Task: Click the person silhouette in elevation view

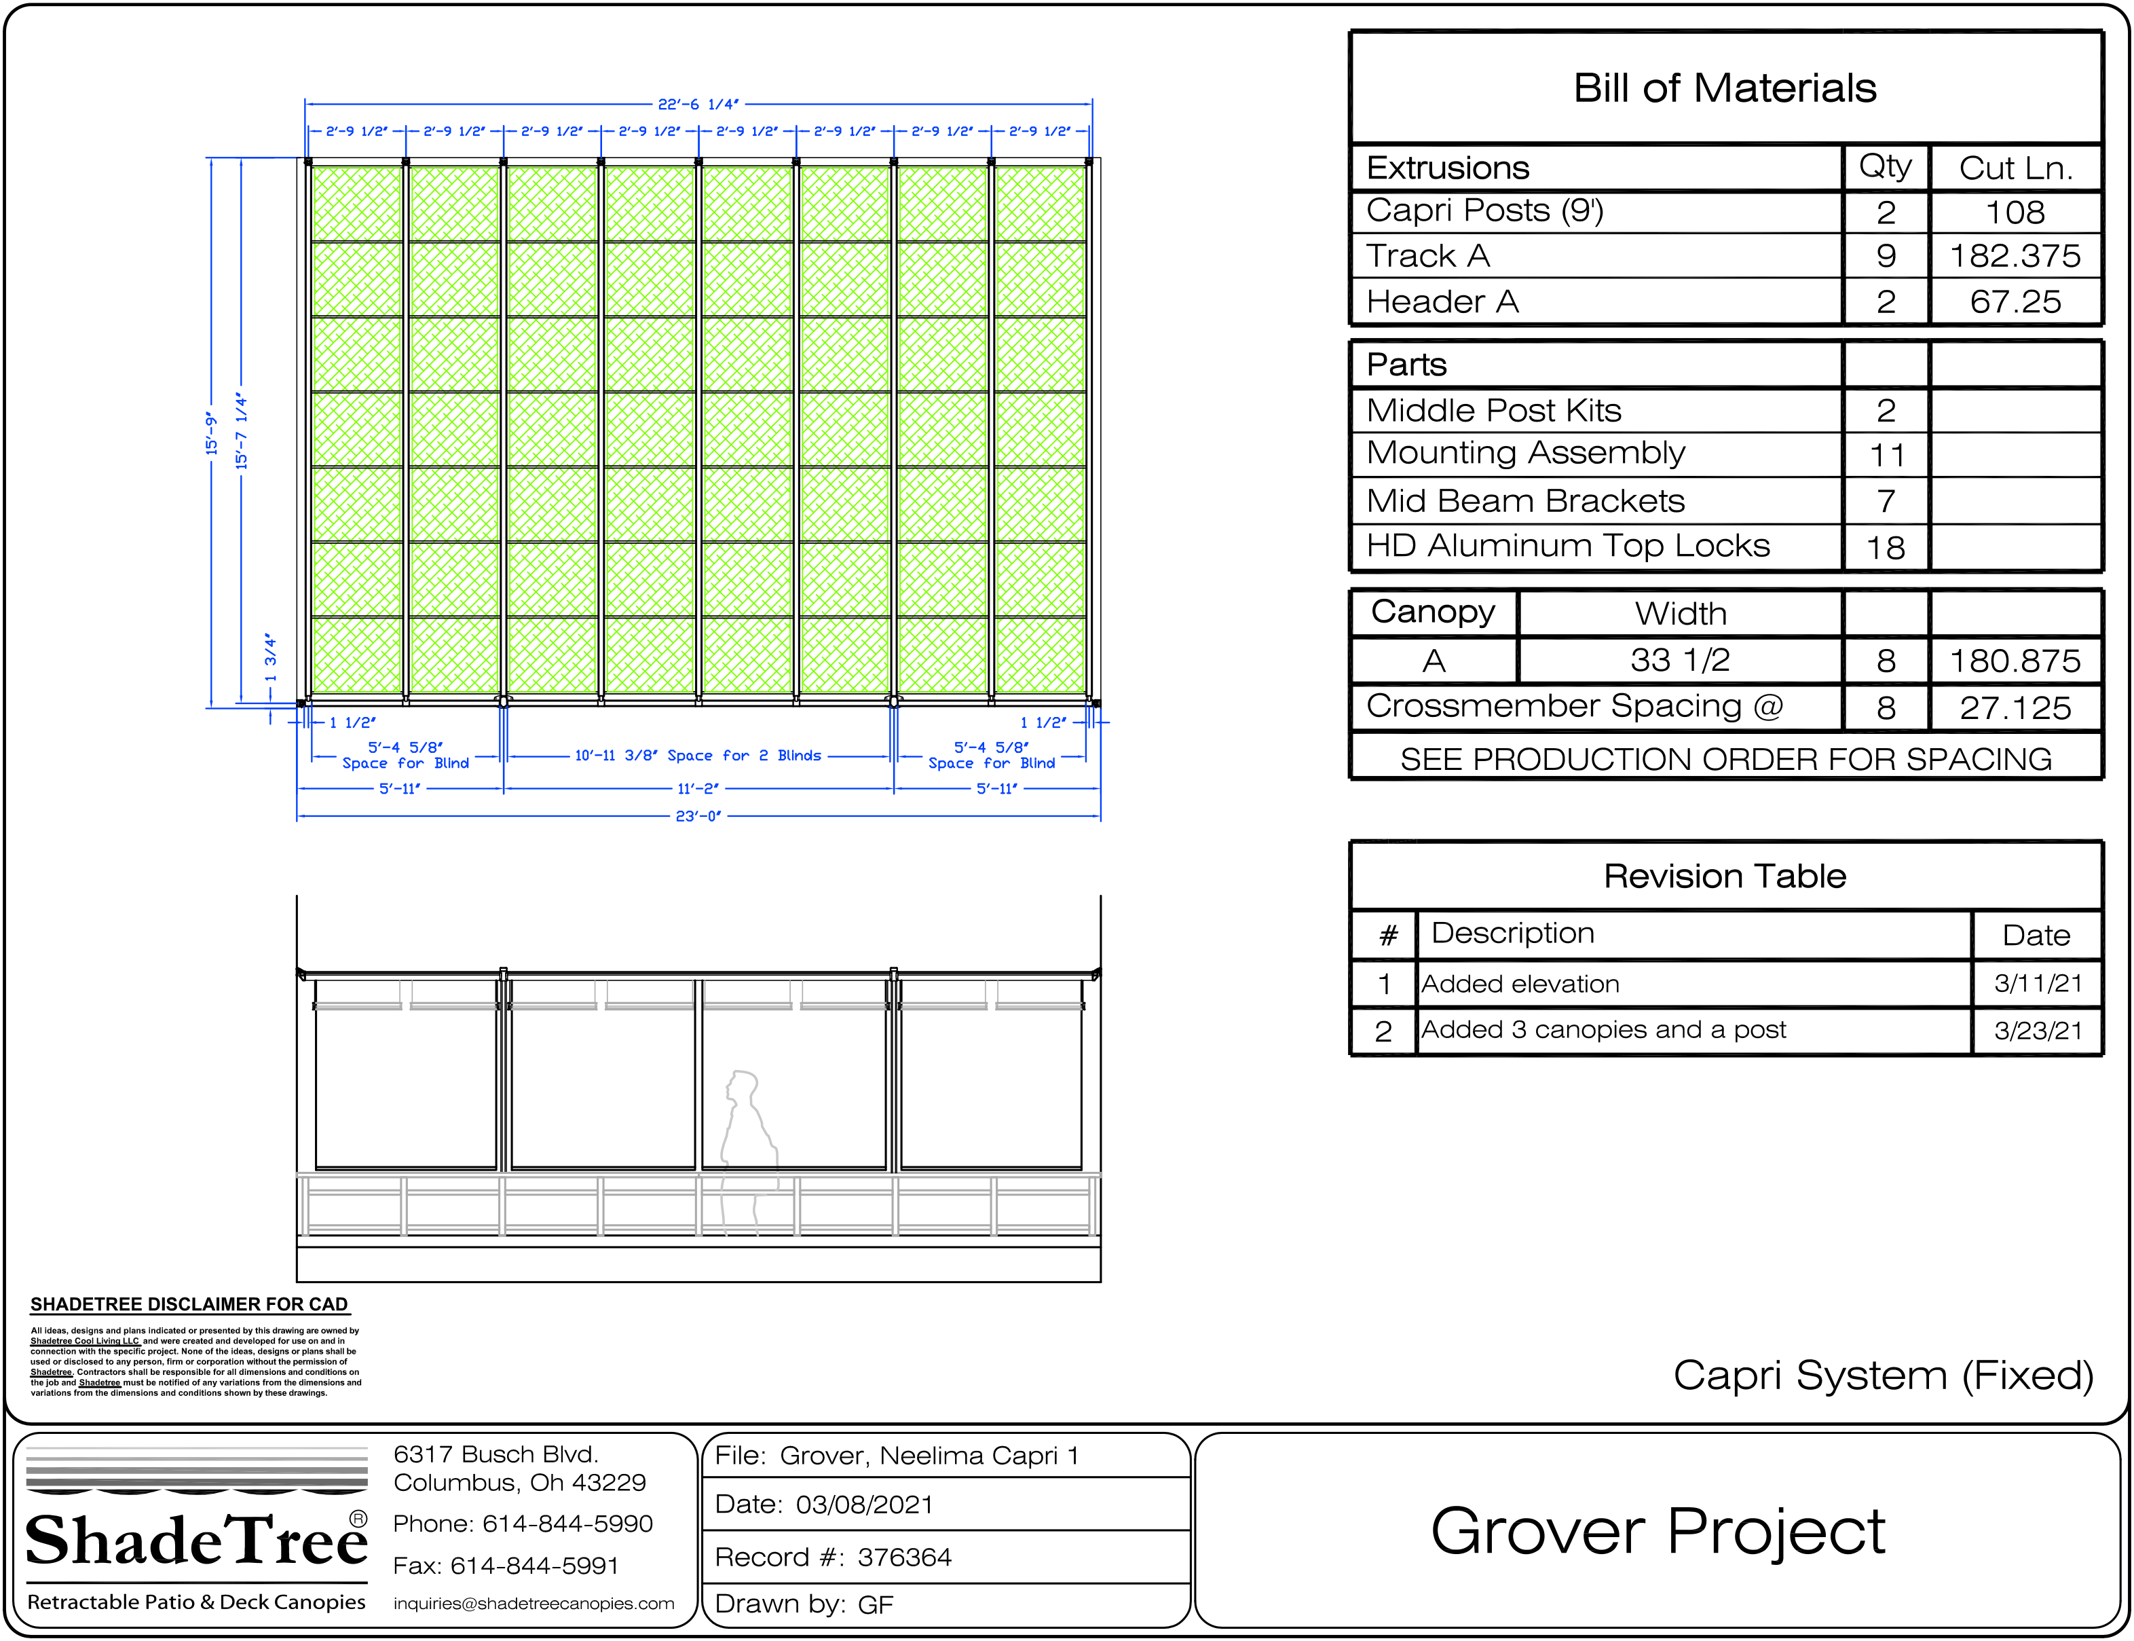Action: click(x=749, y=1153)
